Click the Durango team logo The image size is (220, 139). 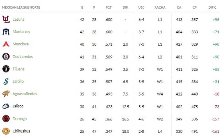(x=6, y=119)
